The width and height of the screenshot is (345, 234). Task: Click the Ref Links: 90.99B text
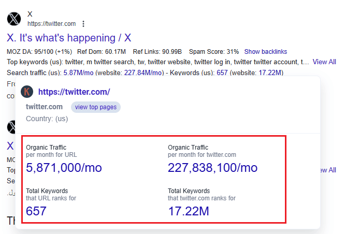[x=157, y=52]
